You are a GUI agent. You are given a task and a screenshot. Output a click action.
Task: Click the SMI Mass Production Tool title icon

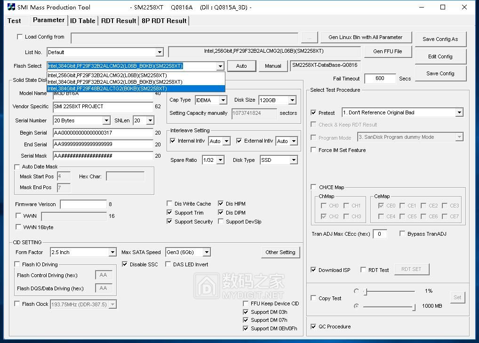(11, 7)
